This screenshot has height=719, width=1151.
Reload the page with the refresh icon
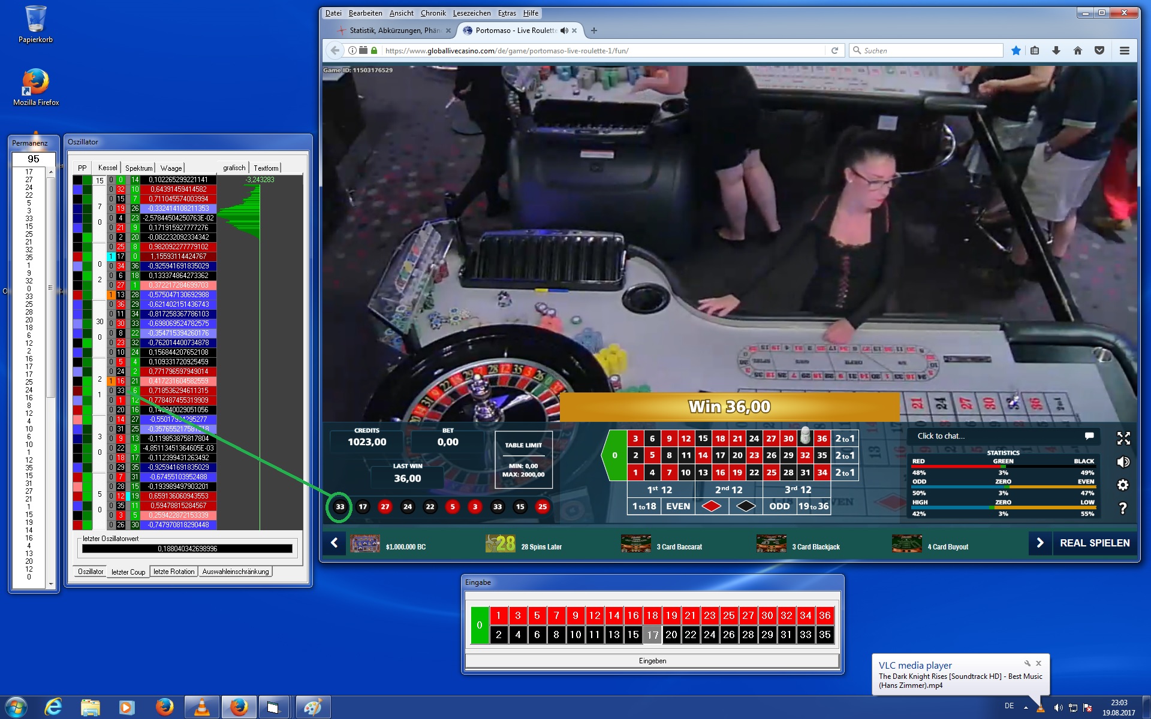tap(834, 51)
